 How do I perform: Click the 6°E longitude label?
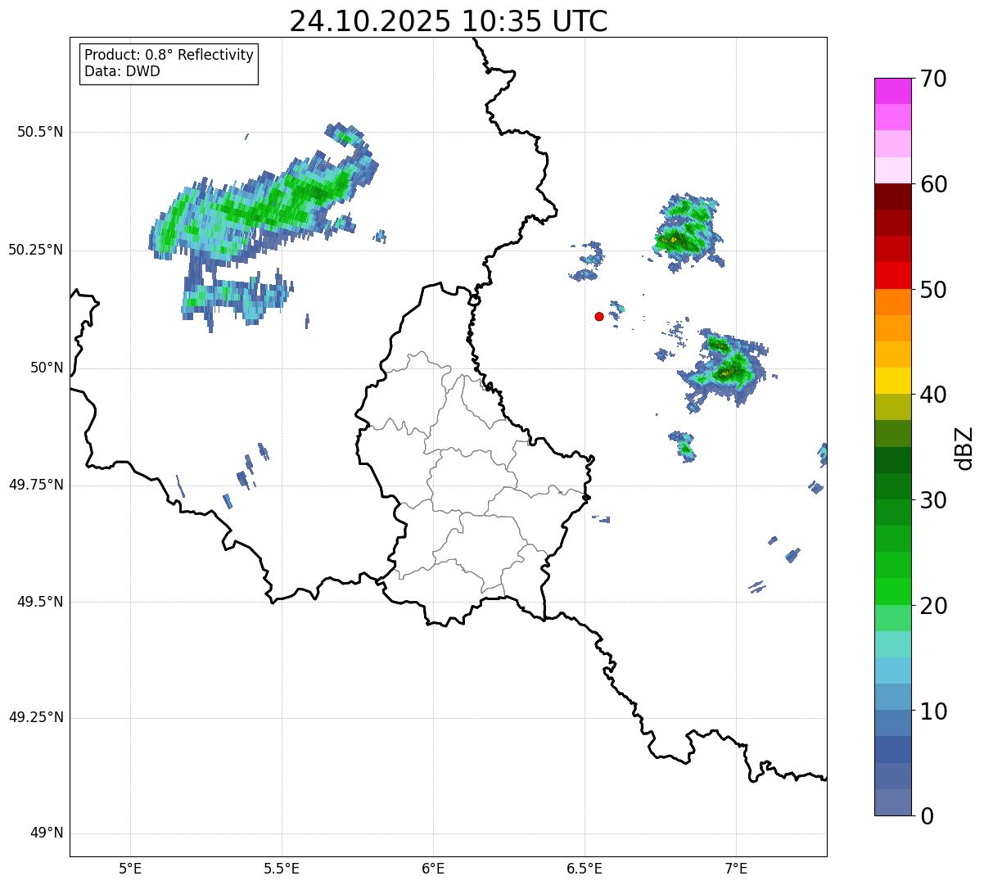click(x=433, y=868)
